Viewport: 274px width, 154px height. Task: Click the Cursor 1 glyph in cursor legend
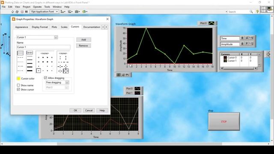(225, 61)
